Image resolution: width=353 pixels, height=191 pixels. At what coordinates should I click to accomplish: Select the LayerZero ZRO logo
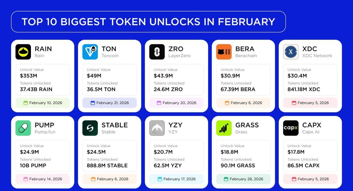point(157,52)
